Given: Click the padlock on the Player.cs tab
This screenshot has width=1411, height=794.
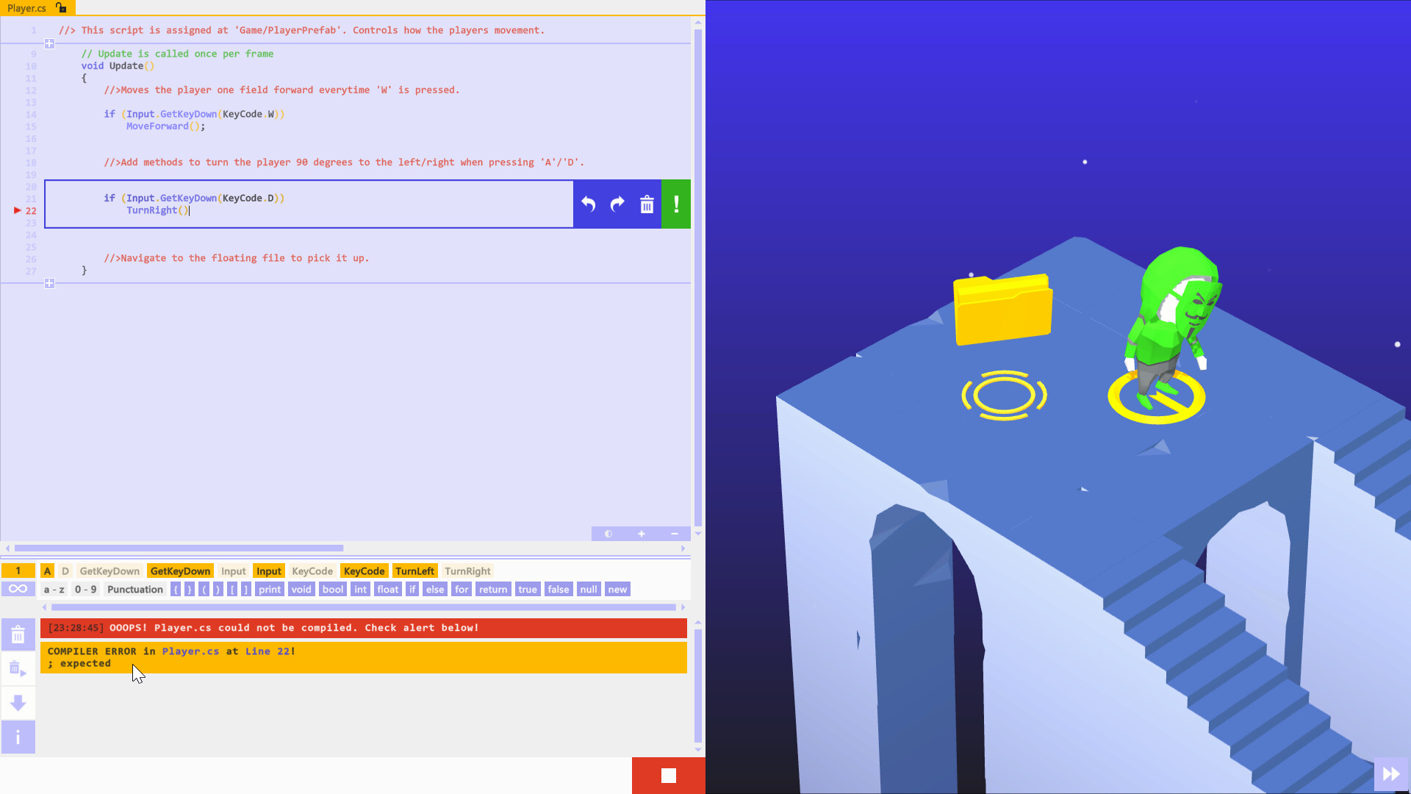Looking at the screenshot, I should point(62,8).
